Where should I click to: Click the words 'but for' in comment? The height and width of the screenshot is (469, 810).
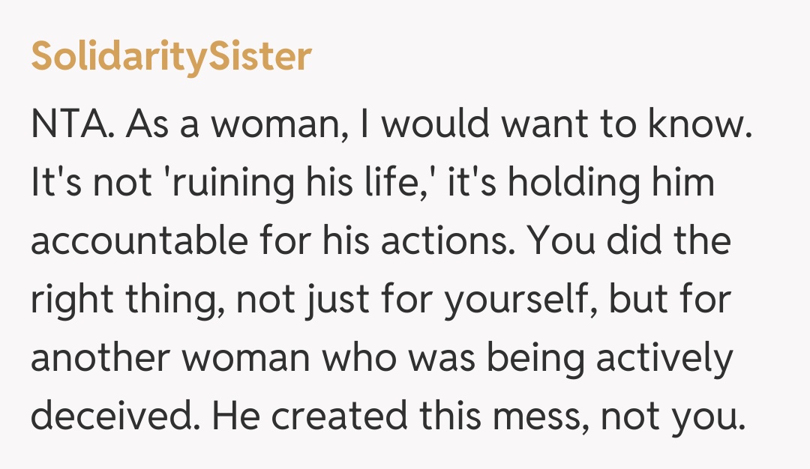(x=670, y=300)
